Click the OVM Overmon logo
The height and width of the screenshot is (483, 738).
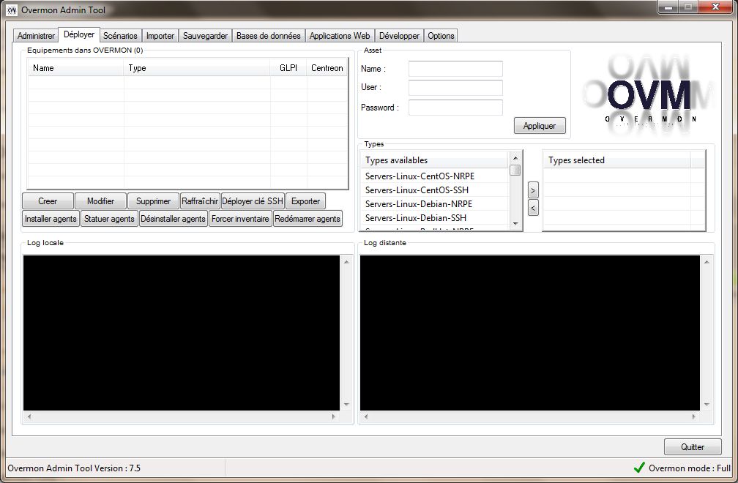pos(649,95)
